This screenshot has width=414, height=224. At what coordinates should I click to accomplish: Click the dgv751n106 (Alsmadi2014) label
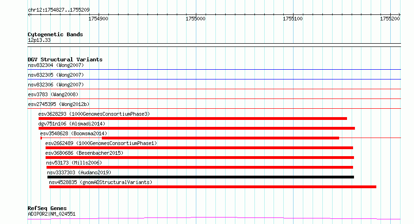coord(72,124)
